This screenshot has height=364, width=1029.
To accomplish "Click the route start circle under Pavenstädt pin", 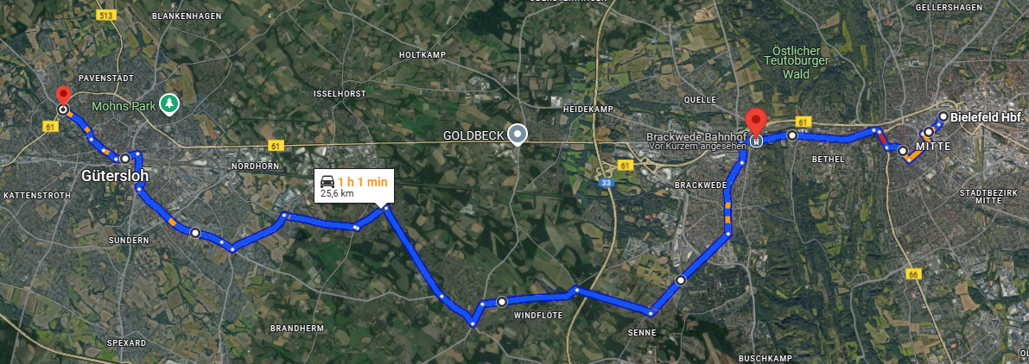I will [x=63, y=110].
